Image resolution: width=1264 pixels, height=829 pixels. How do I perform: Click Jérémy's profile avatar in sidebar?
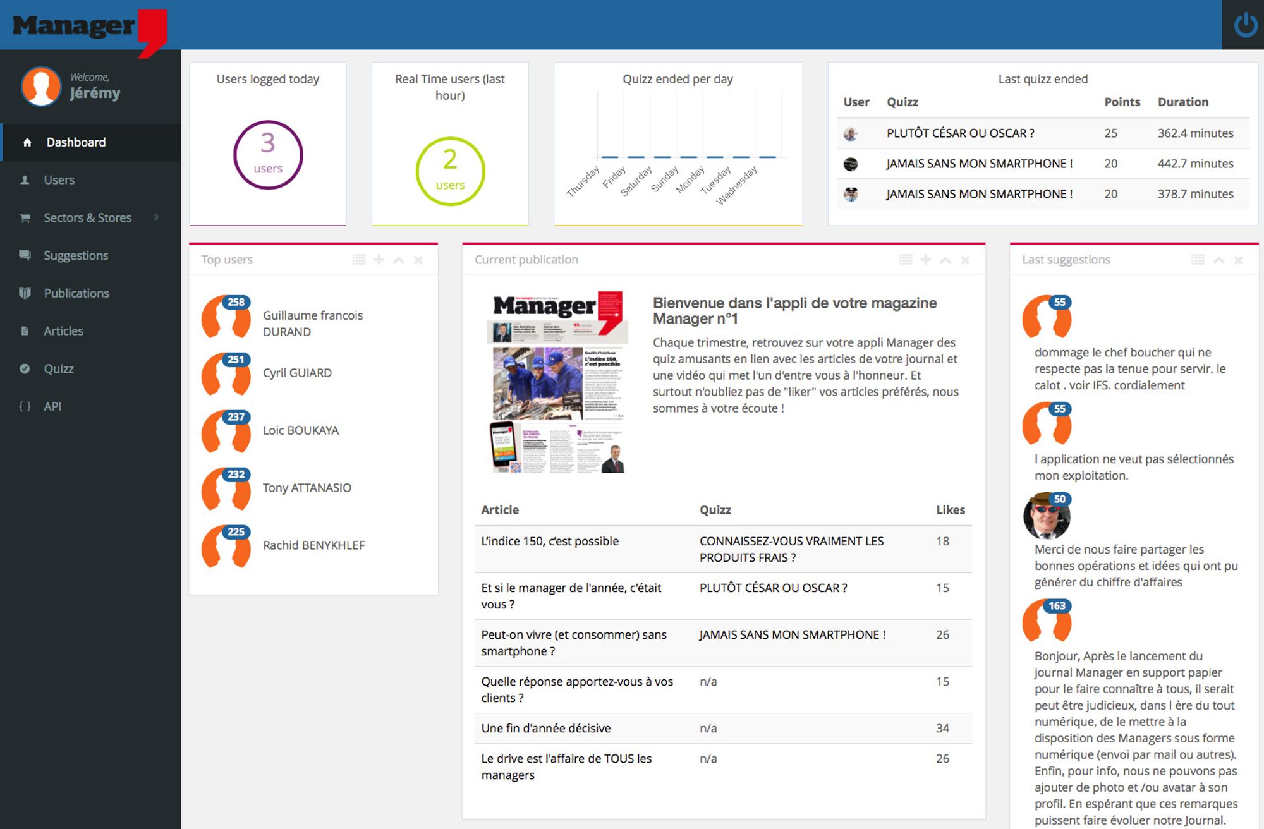click(x=41, y=87)
